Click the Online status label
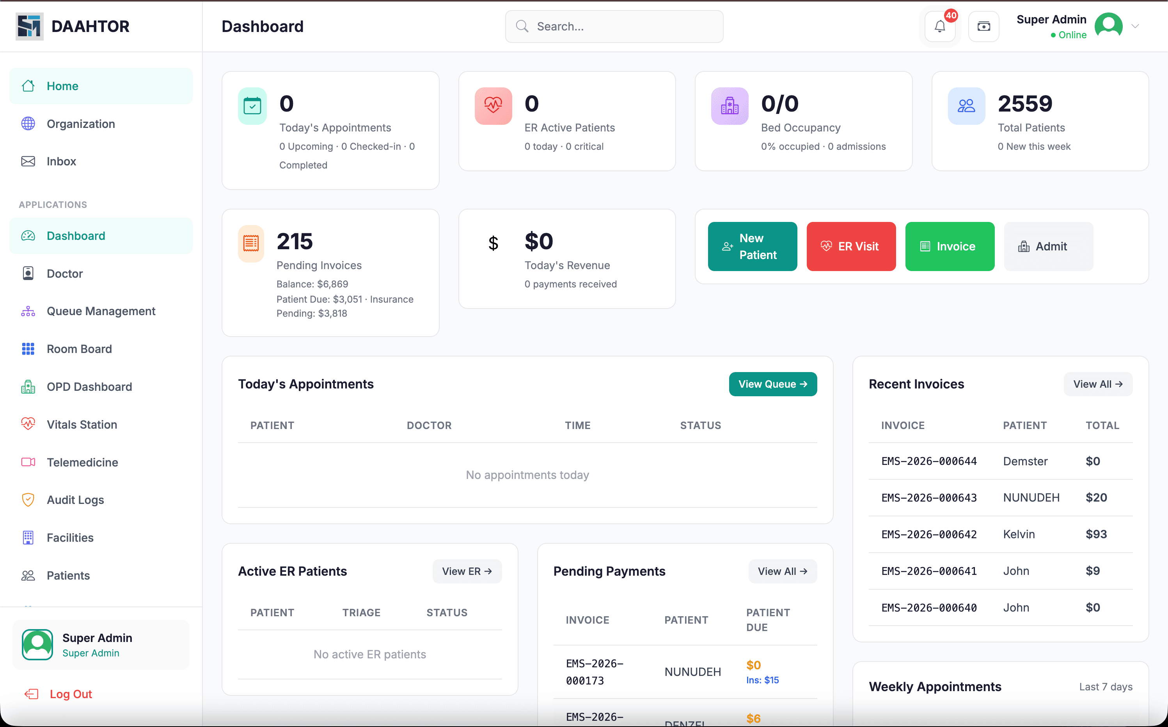The height and width of the screenshot is (727, 1168). click(1072, 35)
